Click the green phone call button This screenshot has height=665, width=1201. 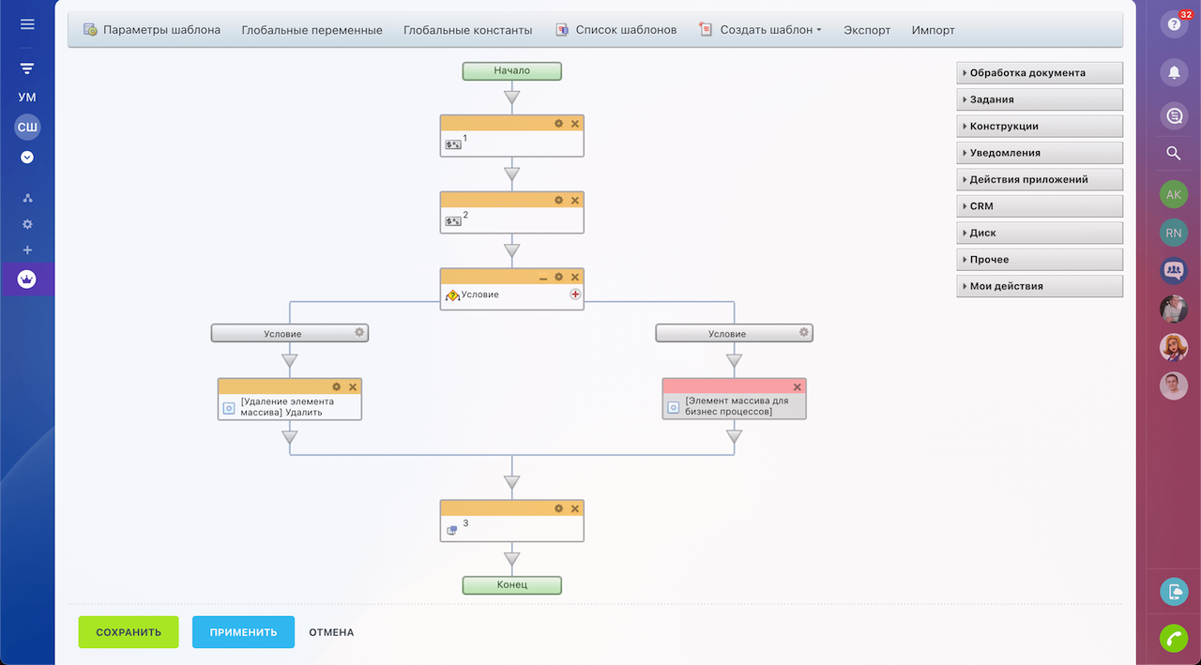tap(1173, 638)
